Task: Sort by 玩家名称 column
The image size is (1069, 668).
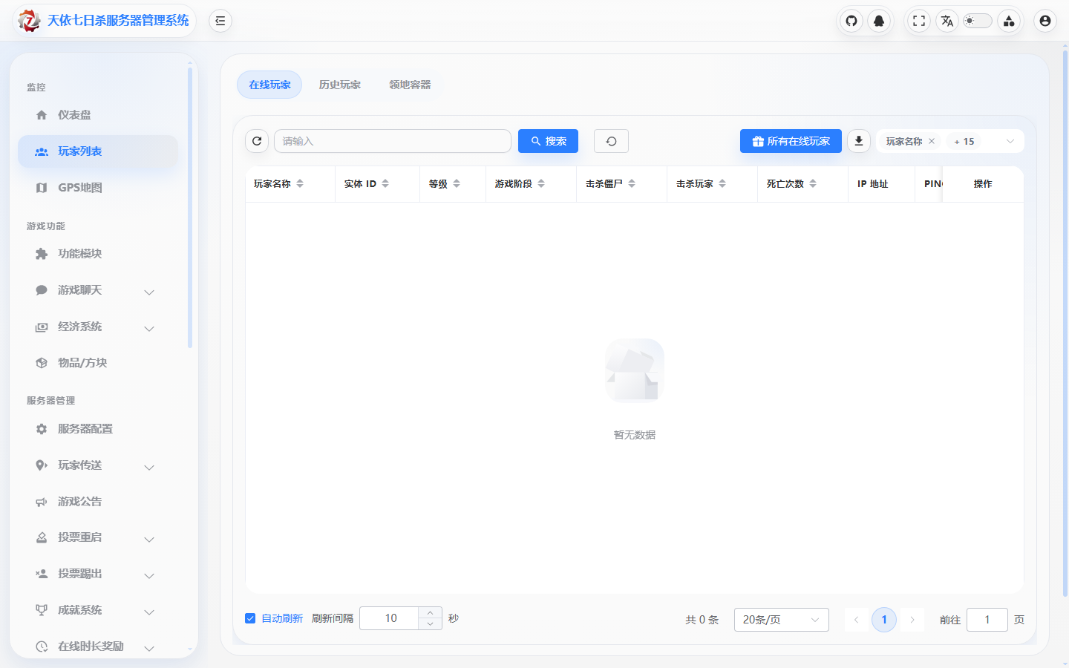Action: pos(300,183)
